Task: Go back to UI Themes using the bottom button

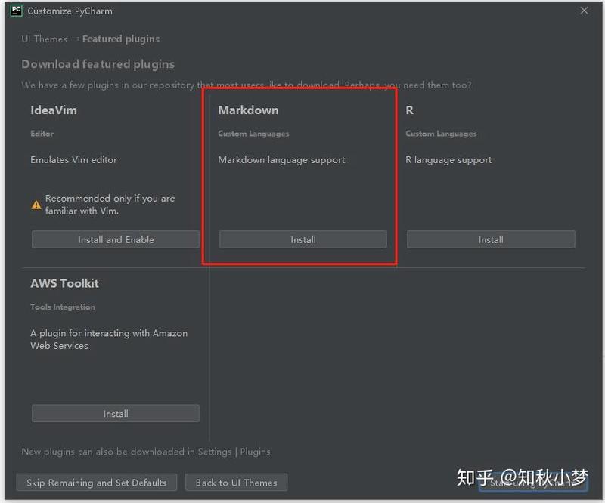Action: tap(236, 483)
